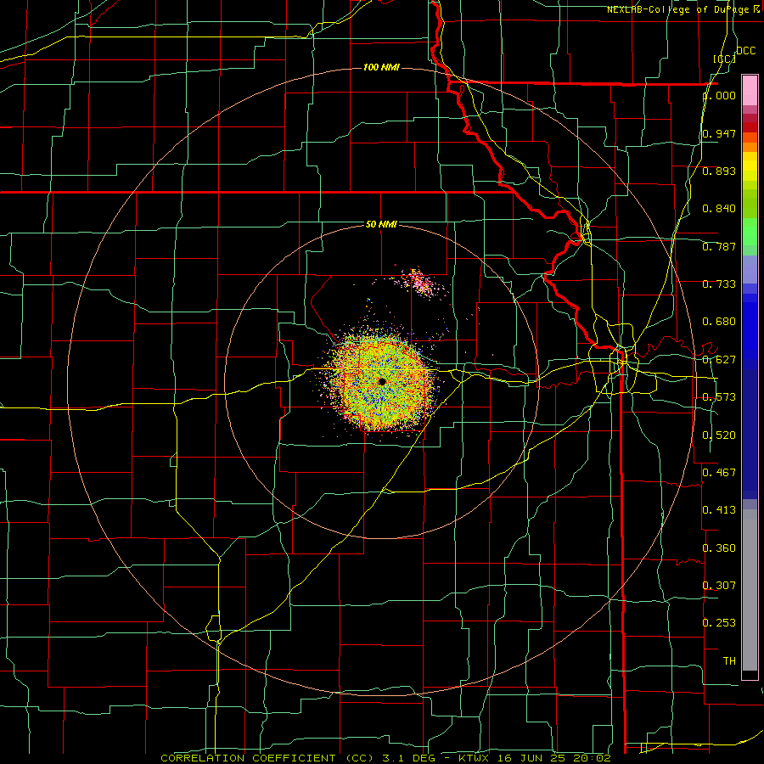Pick the bright green segment of the color bar
Screen dimensions: 764x764
(x=750, y=231)
